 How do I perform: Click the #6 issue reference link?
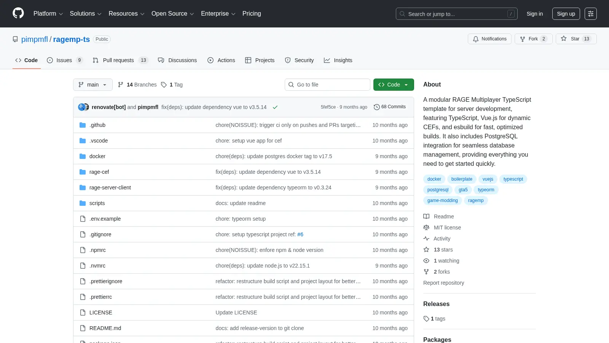300,234
